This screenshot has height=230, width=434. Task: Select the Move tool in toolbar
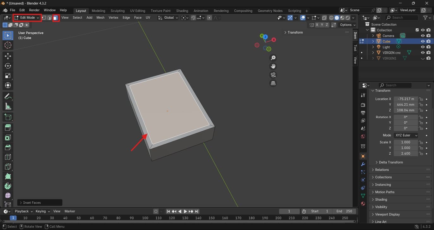coord(8,56)
